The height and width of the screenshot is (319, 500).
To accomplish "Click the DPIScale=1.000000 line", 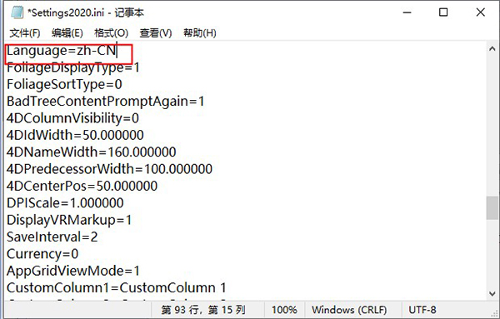I will [65, 203].
